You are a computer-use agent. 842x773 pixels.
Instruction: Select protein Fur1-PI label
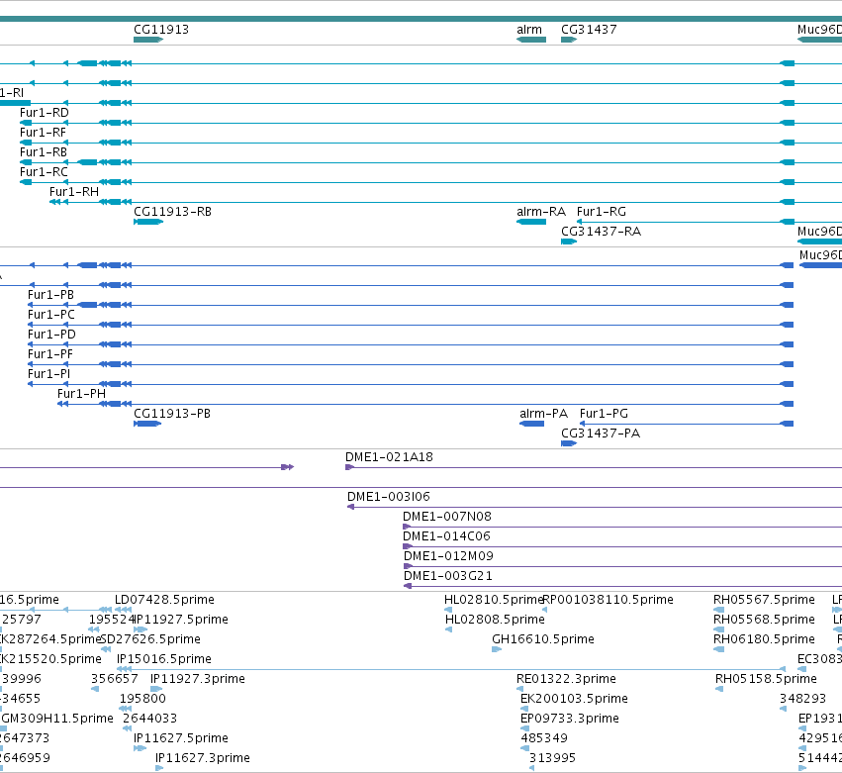click(48, 374)
